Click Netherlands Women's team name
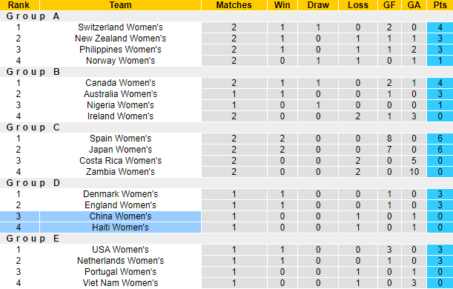The width and height of the screenshot is (453, 289). click(x=120, y=261)
